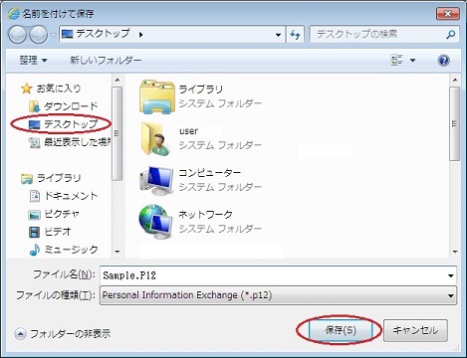Open ダウンロード in the favorites list
The image size is (467, 358).
[71, 106]
